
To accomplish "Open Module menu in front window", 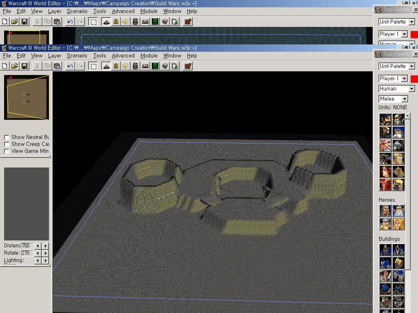I will point(149,55).
